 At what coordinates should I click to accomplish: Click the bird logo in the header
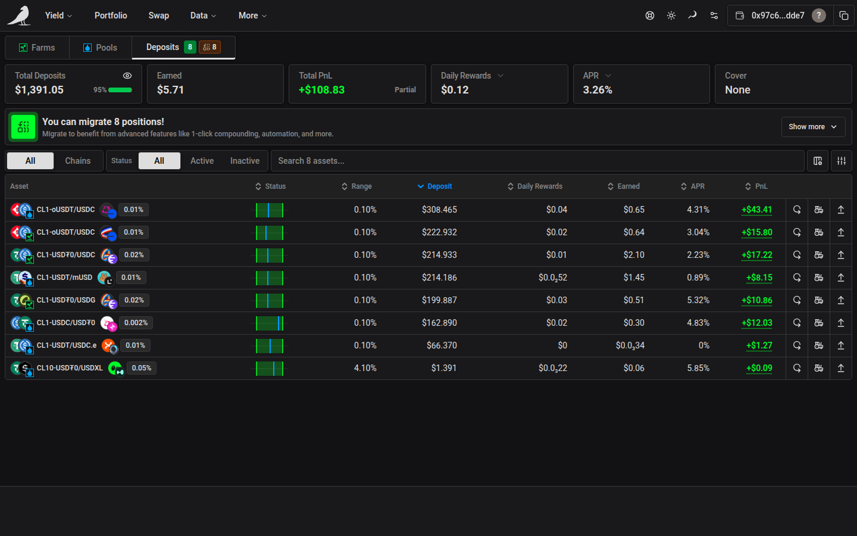[19, 15]
